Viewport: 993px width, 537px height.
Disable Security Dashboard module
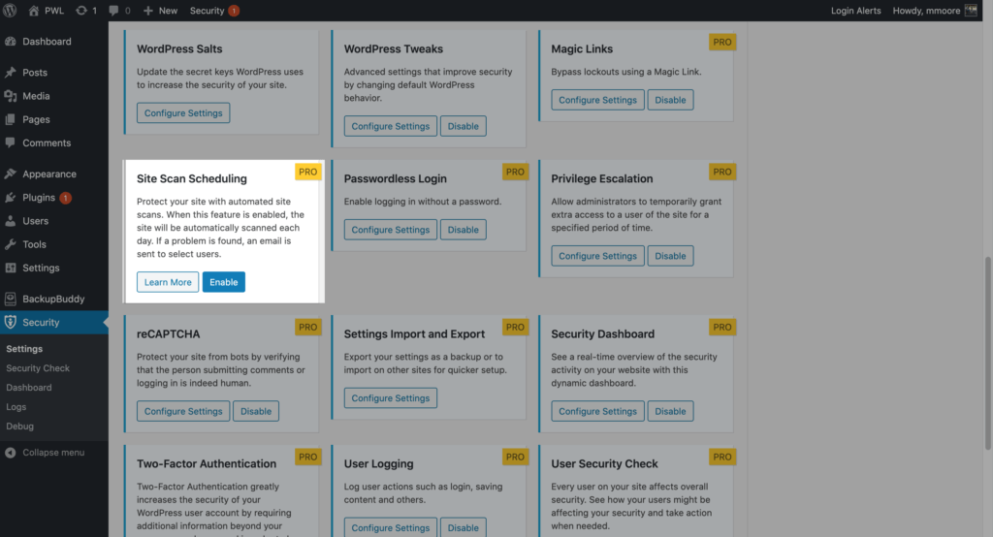point(670,411)
